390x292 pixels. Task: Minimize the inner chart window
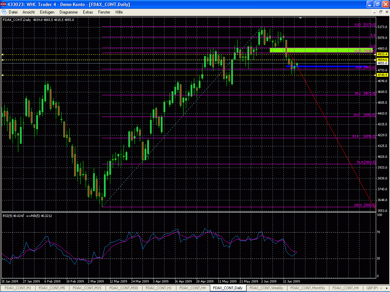click(374, 12)
